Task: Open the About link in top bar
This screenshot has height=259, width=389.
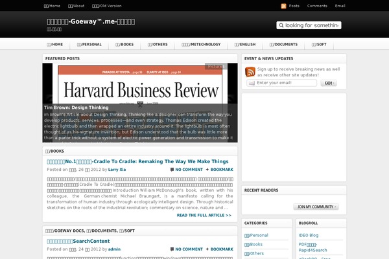Action: coord(76,6)
